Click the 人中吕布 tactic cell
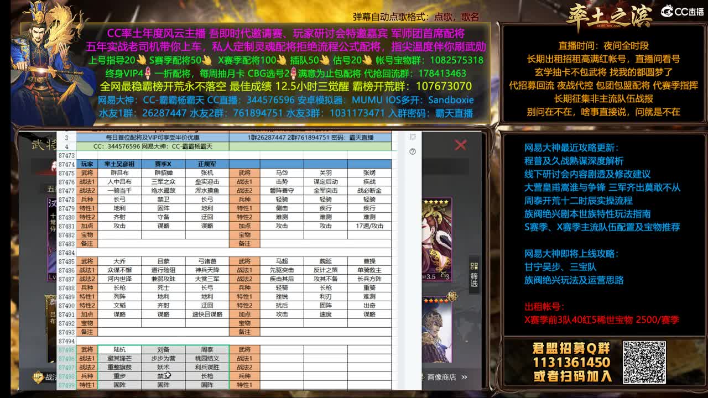The height and width of the screenshot is (398, 708). 119,182
